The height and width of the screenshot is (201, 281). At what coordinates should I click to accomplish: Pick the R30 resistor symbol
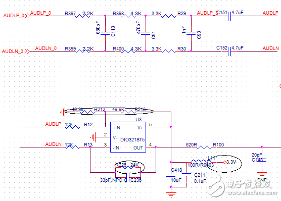(x=169, y=52)
